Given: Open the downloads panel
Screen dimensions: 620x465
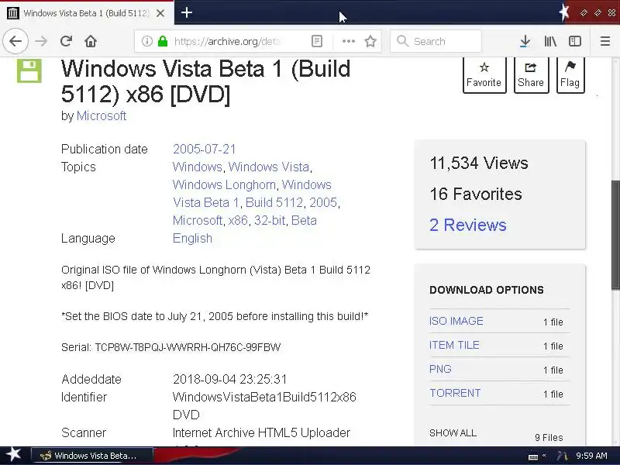Looking at the screenshot, I should tap(525, 41).
